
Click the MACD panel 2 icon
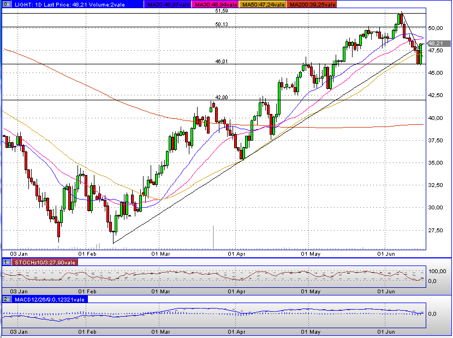click(7, 299)
